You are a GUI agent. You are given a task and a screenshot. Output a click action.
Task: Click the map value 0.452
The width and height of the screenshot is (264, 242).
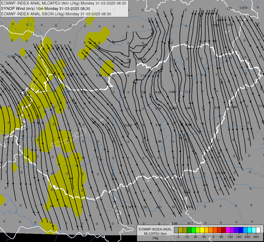pos(128,125)
